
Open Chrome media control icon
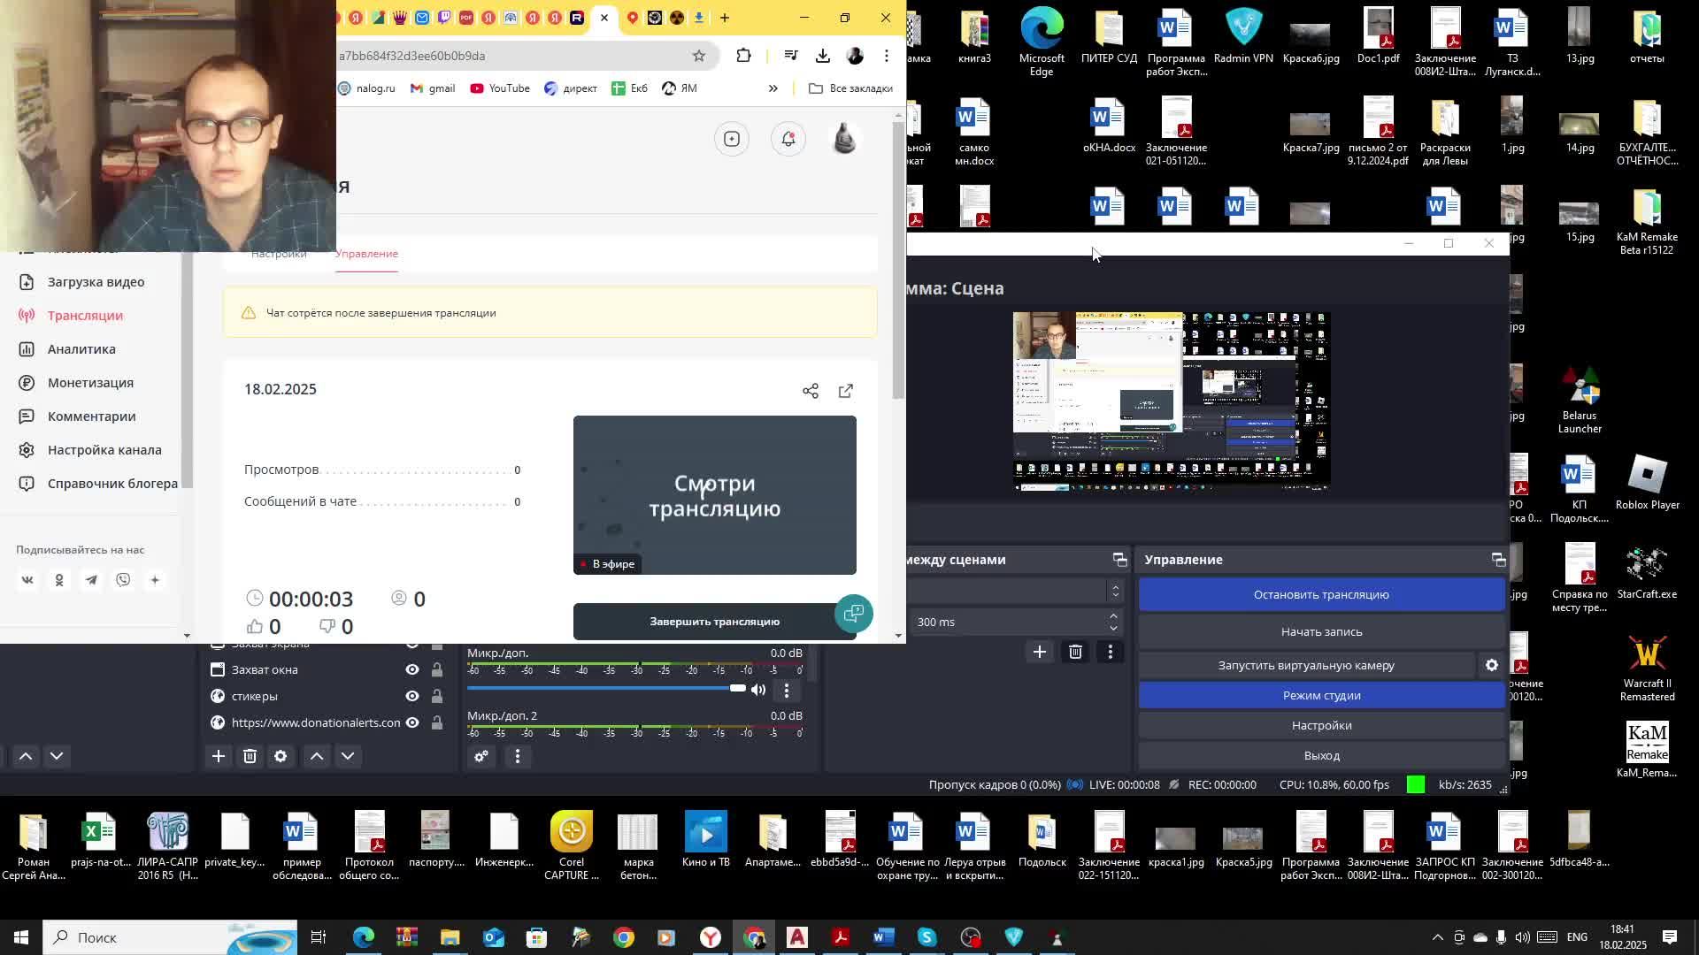tap(791, 56)
